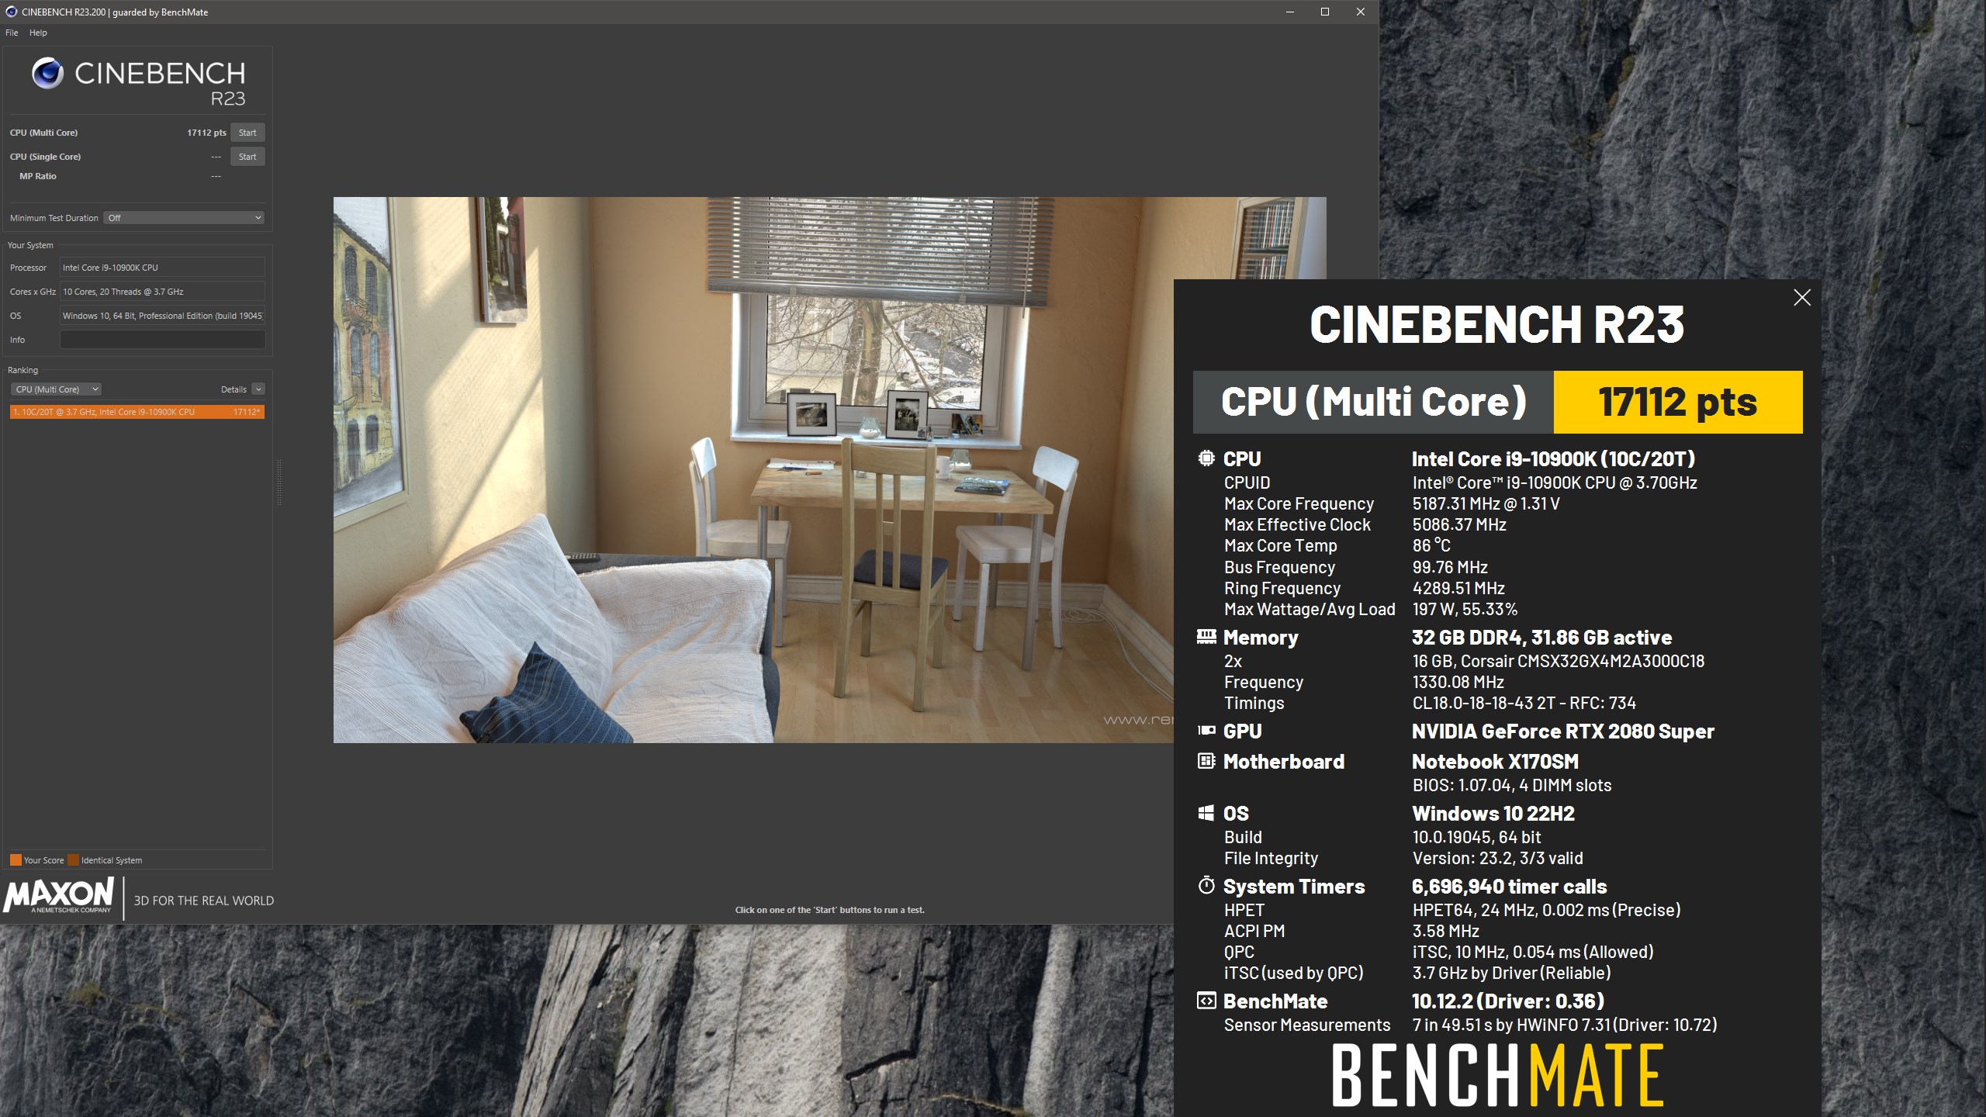This screenshot has height=1117, width=1986.
Task: Click Build value 10.0.19045, 64 bit
Action: [x=1476, y=837]
